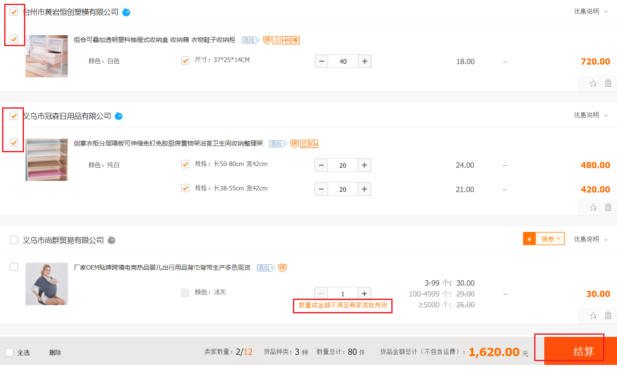The width and height of the screenshot is (617, 375).
Task: Expand 优惠说明 for 台州市黄岩恒创塑模有限公司
Action: point(591,12)
